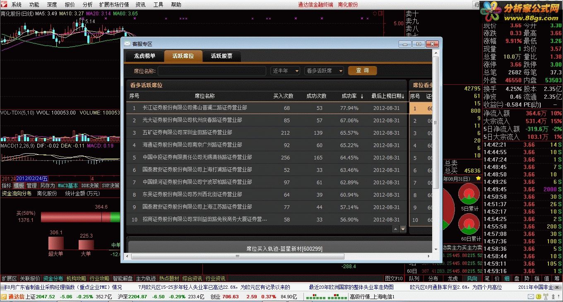This screenshot has width=563, height=302.
Task: Open the 行业资讯 bottom tab
Action: pos(216,278)
